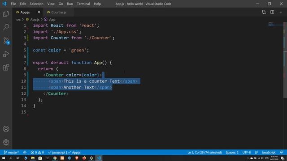Open the File menu
This screenshot has height=161, width=287.
(x=13, y=4)
